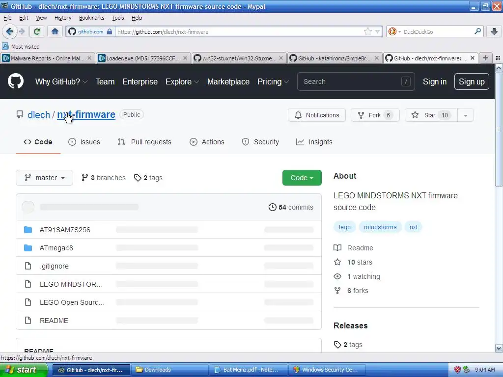Bookmark page with the star icon in address bar
503x377 pixels.
[367, 31]
